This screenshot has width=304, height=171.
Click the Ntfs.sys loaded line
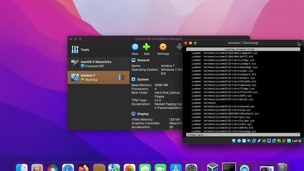[x=222, y=96]
